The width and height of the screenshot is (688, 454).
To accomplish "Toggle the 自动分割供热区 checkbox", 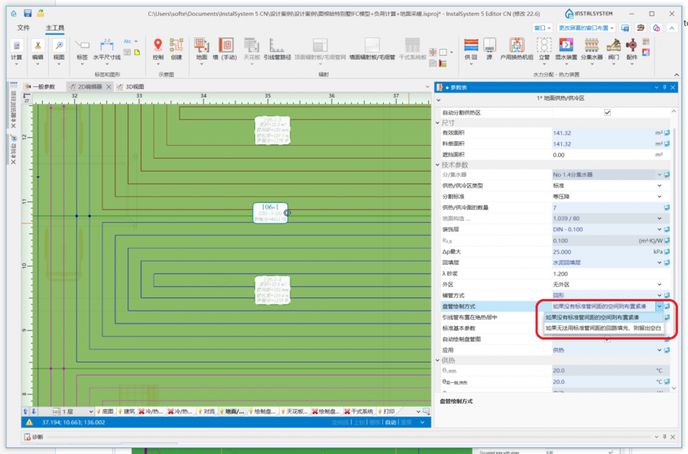I will pyautogui.click(x=608, y=112).
